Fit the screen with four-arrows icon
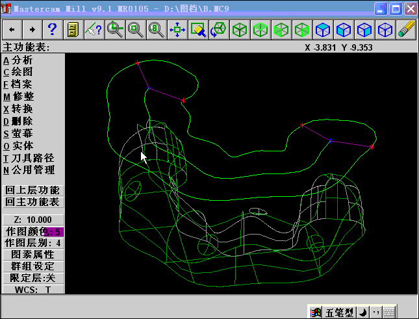The height and width of the screenshot is (319, 419). coord(177,30)
